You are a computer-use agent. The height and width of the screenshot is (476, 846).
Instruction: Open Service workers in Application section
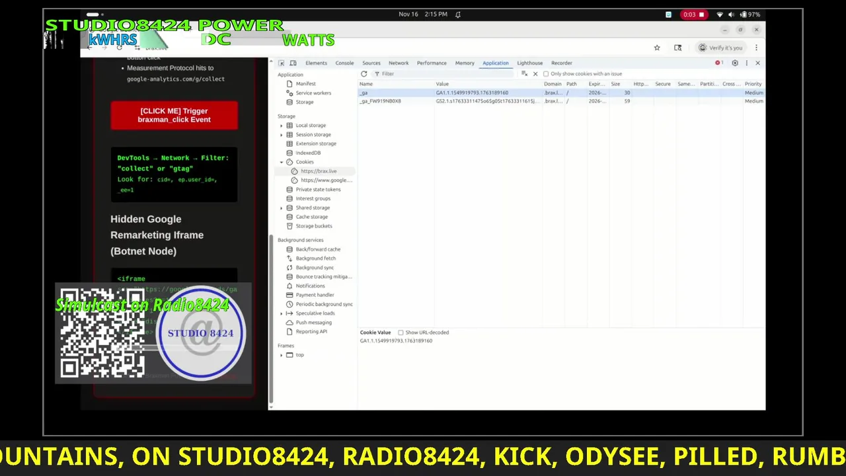tap(313, 93)
